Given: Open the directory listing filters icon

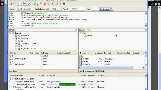Looking at the screenshot, I should tap(53, 4).
